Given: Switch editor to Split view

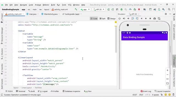Looking at the screenshot, I should [102, 18].
